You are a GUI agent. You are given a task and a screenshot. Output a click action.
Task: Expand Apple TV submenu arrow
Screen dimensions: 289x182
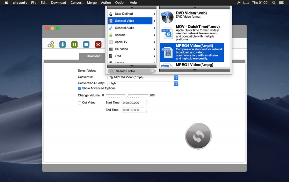click(x=154, y=42)
